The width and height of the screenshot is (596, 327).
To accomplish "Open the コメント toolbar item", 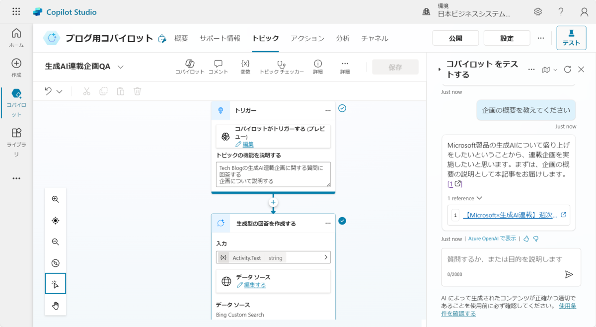I will pos(218,67).
